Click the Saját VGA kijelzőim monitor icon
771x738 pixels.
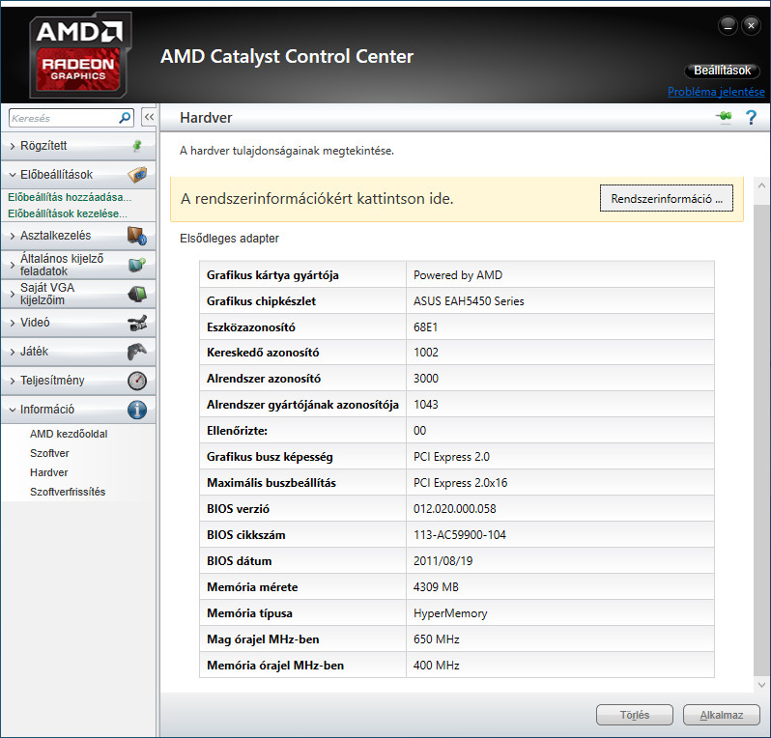[x=137, y=294]
